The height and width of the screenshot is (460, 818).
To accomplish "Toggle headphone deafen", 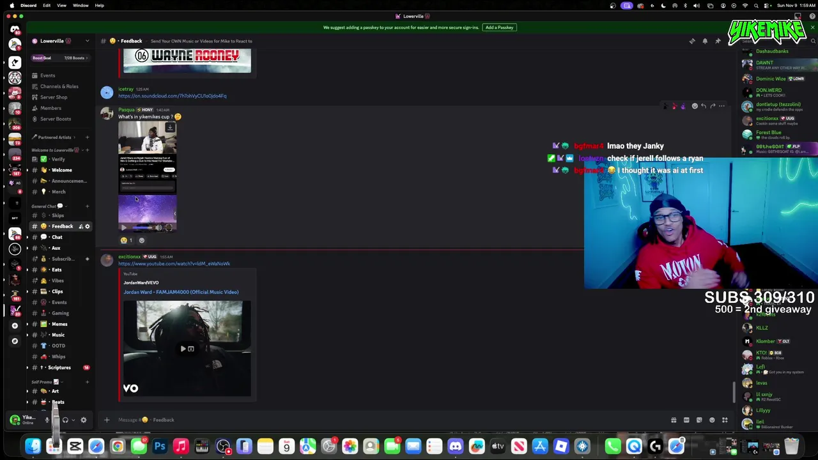I will click(x=65, y=420).
